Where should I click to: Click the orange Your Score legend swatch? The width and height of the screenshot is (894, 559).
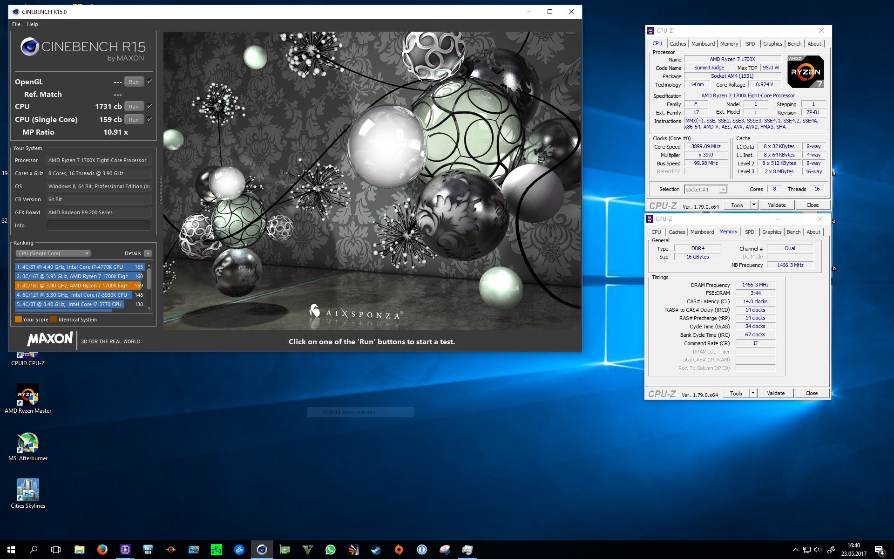click(18, 320)
